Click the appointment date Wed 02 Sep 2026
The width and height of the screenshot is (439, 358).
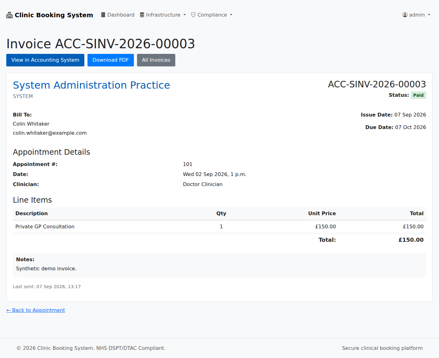(215, 174)
